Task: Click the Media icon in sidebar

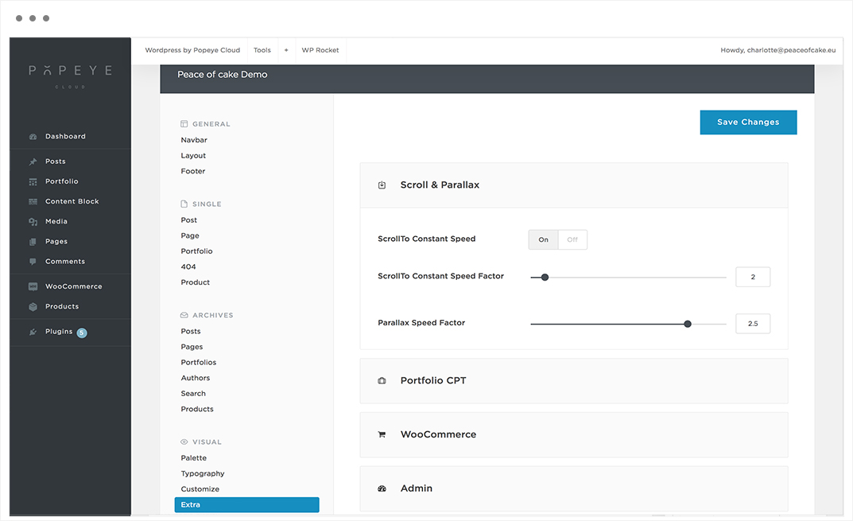Action: pyautogui.click(x=33, y=222)
